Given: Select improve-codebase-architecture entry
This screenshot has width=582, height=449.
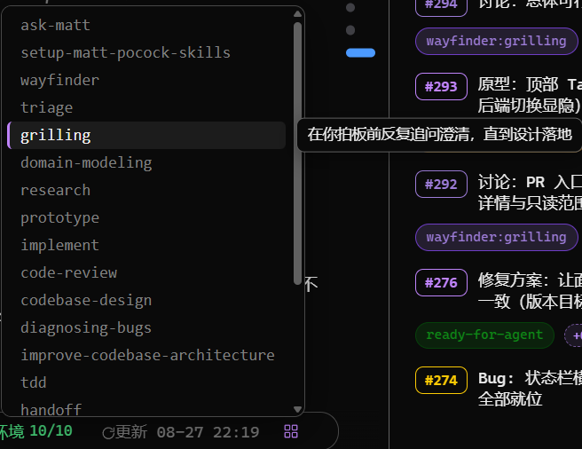Looking at the screenshot, I should [146, 355].
